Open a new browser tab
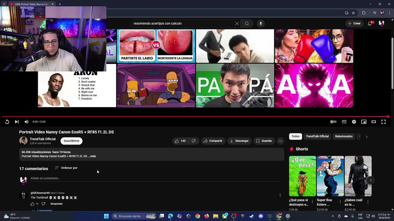 click(x=60, y=4)
